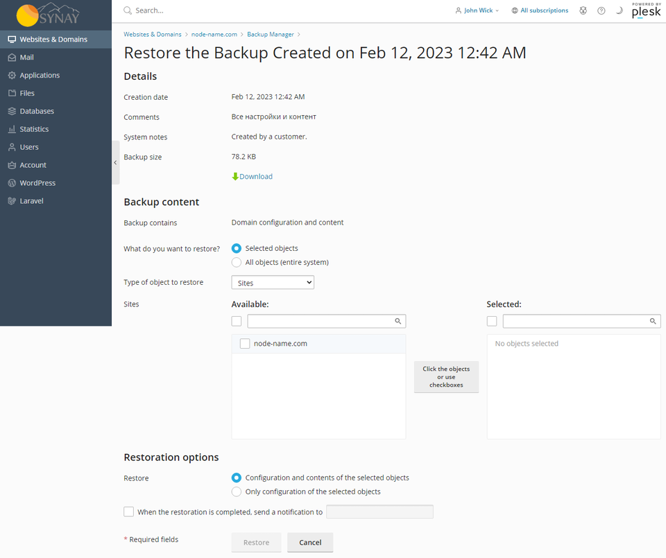Click the Laravel icon in sidebar

[x=12, y=201]
